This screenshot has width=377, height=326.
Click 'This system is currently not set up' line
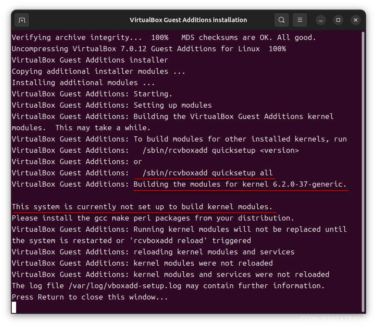(x=142, y=207)
